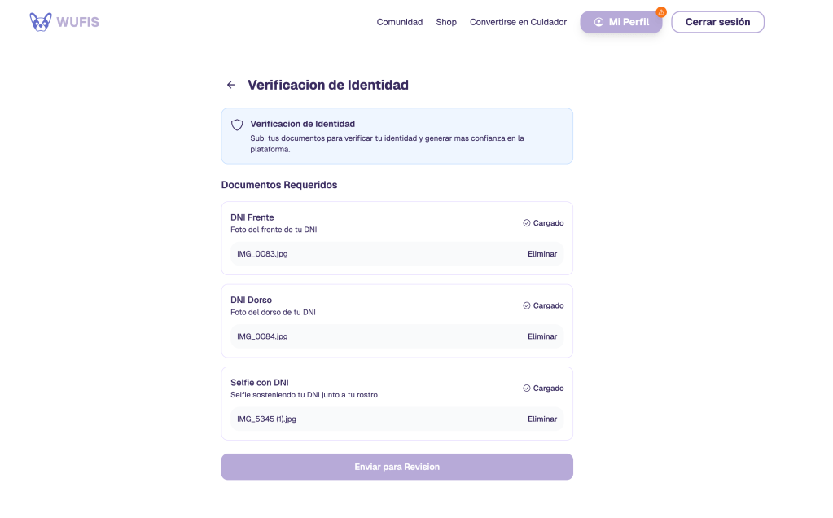This screenshot has width=833, height=518.
Task: Click the check icon beside Selfie con DNI Cargado
Action: [527, 388]
